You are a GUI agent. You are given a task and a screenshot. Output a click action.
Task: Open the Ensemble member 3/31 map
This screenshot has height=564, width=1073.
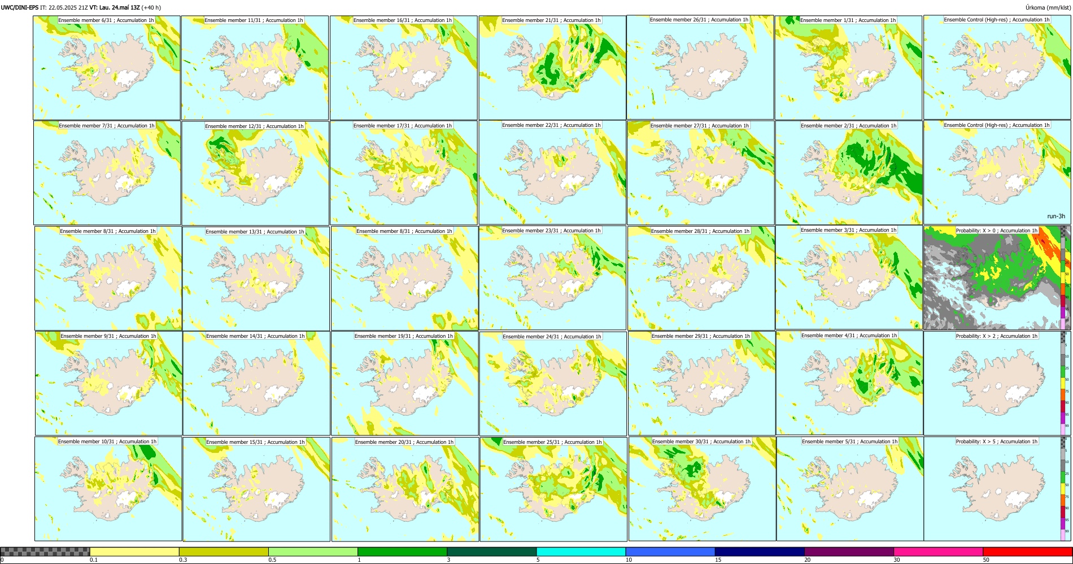coord(849,277)
